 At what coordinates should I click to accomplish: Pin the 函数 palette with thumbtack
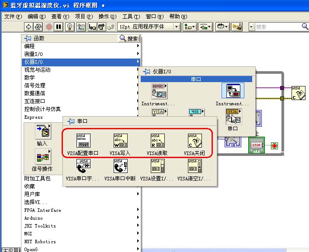coord(28,38)
